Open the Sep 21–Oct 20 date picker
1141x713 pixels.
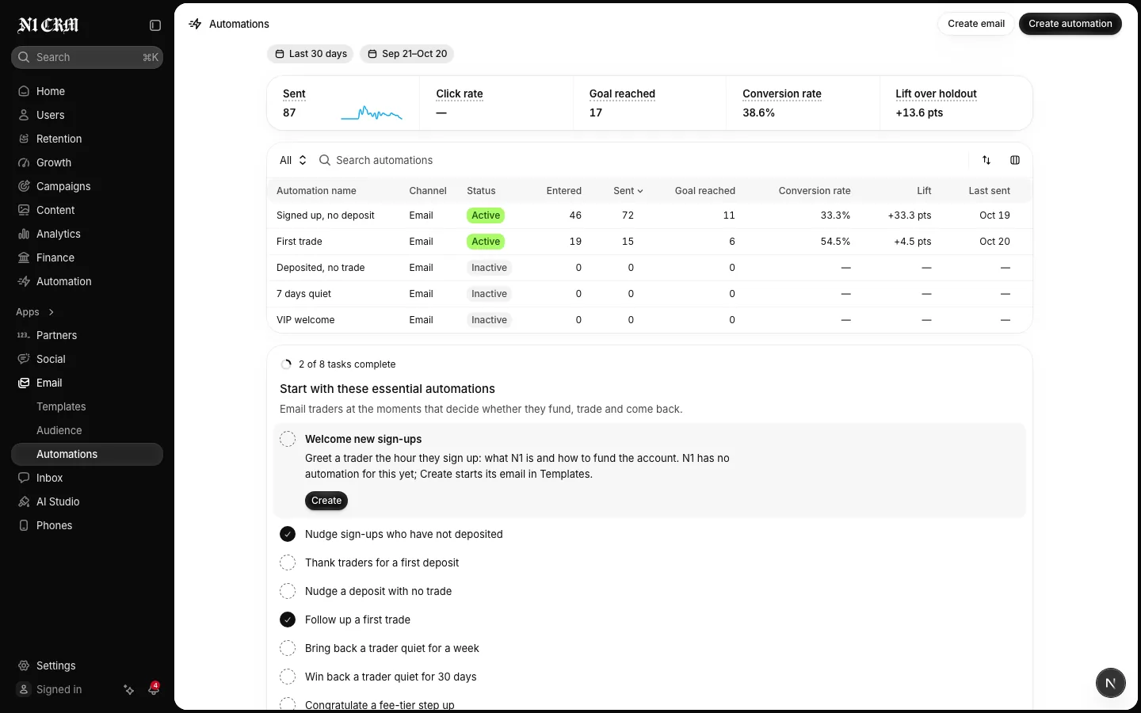coord(407,54)
